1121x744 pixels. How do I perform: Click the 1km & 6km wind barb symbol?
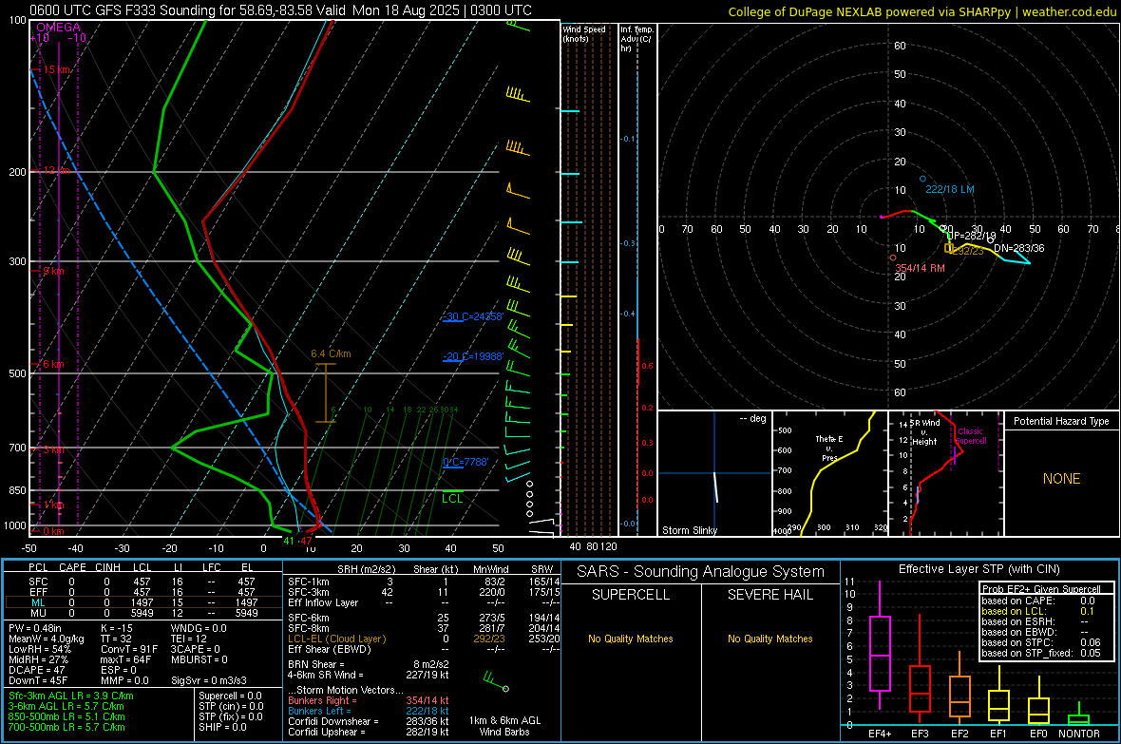coord(496,680)
